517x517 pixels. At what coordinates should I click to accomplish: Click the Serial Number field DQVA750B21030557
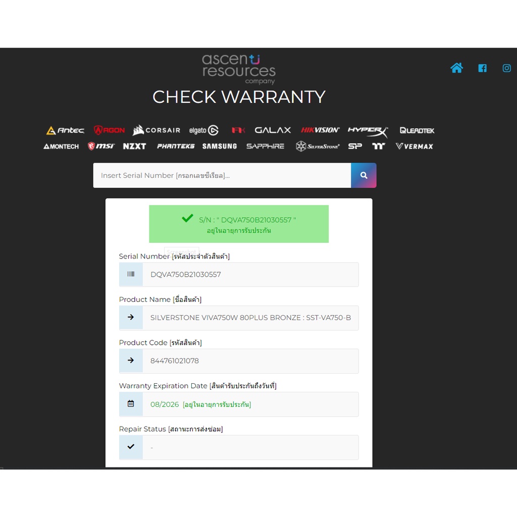250,275
